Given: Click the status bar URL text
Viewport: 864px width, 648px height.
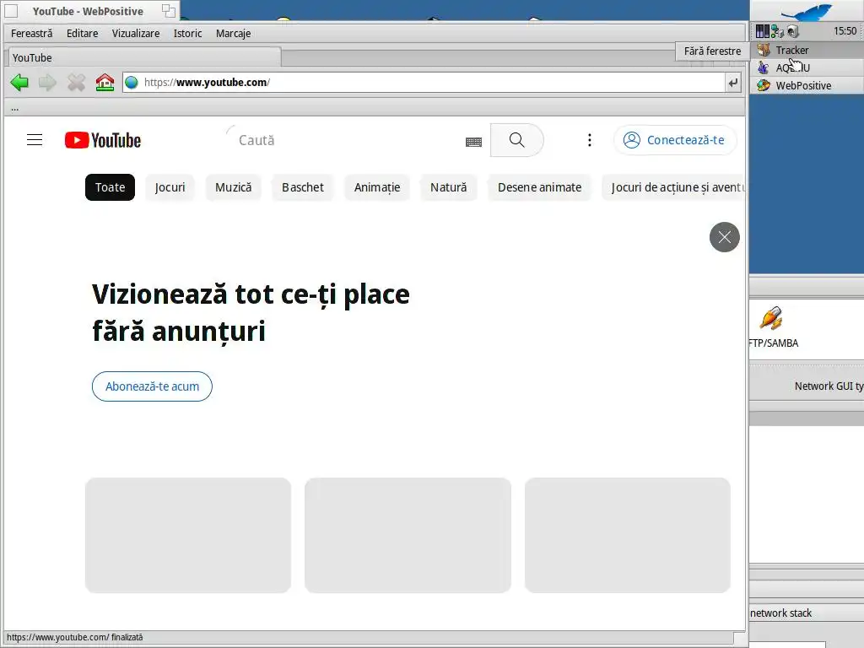Looking at the screenshot, I should [x=75, y=638].
